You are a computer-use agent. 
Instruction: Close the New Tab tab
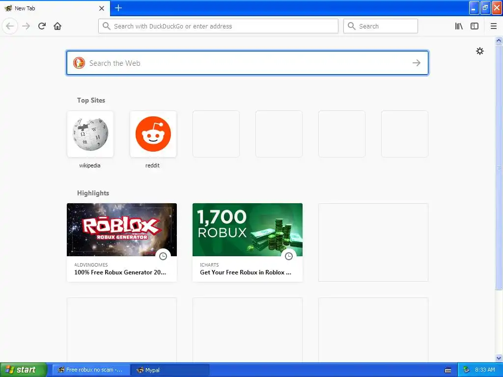tap(102, 8)
